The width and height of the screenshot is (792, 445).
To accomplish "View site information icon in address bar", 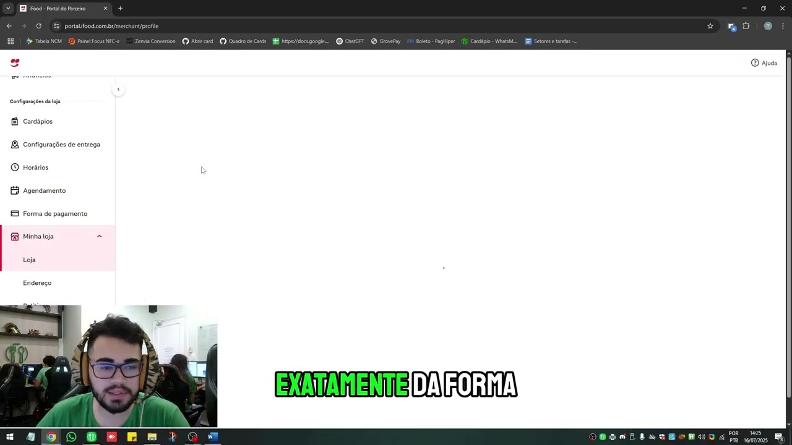I will coord(56,26).
